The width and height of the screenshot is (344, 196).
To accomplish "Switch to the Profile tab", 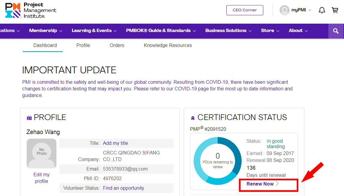I will click(x=83, y=45).
